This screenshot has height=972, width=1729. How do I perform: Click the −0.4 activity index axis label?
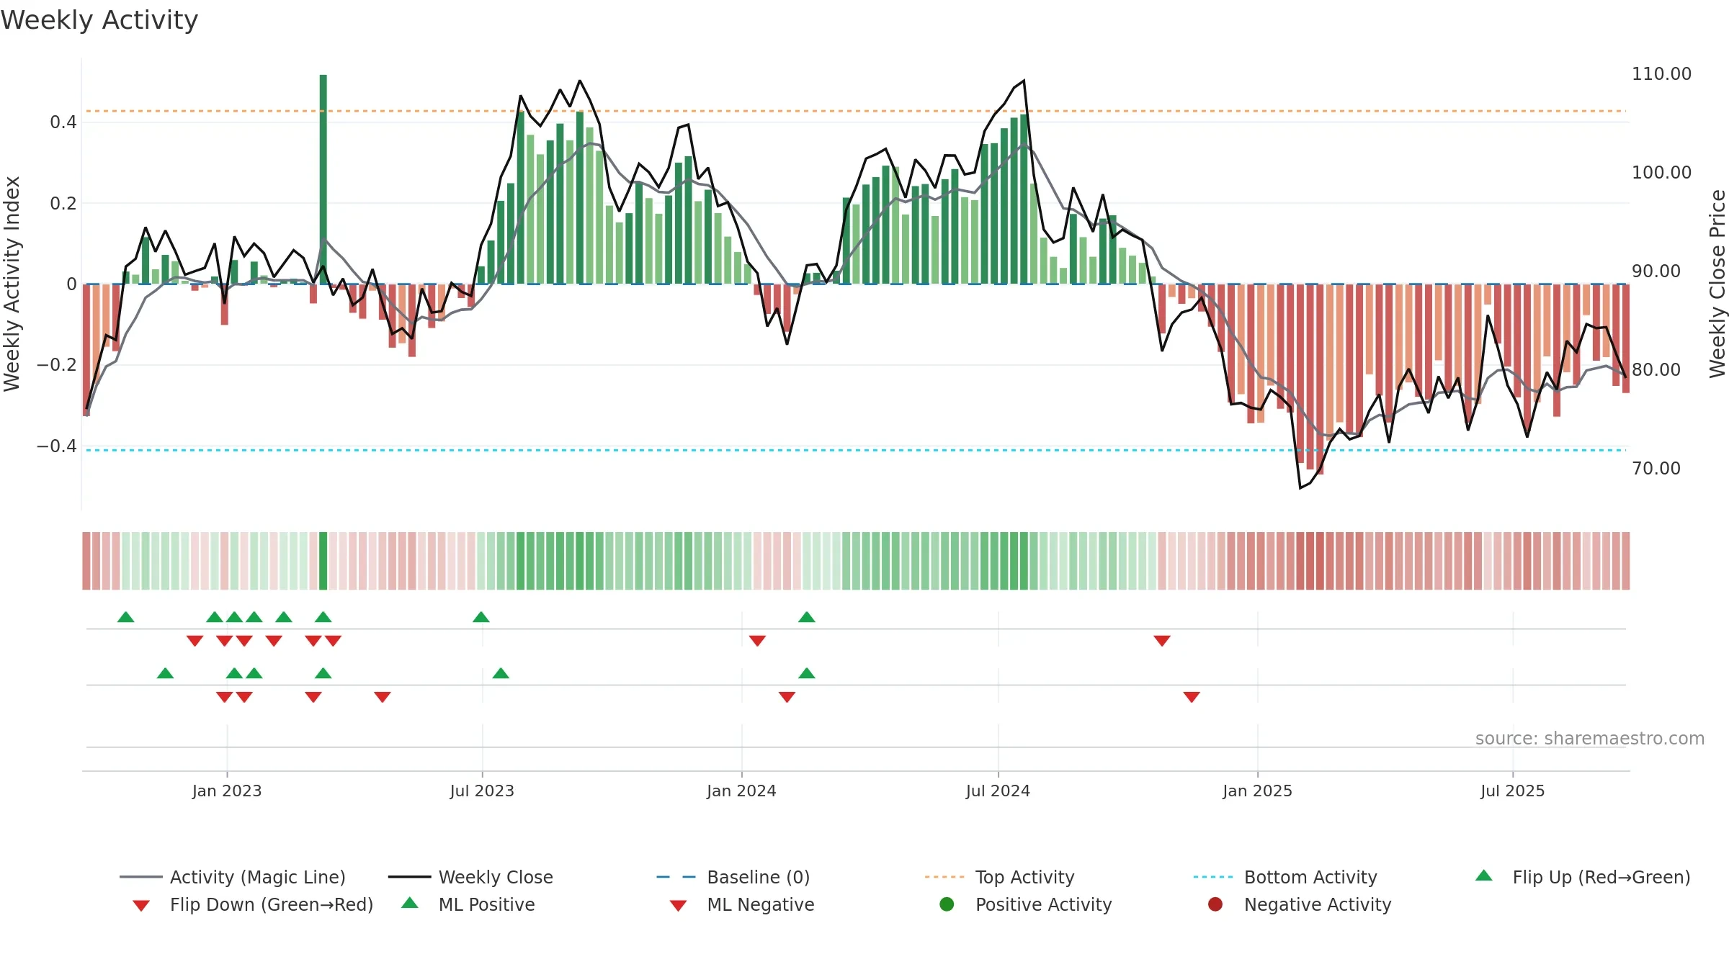click(57, 446)
